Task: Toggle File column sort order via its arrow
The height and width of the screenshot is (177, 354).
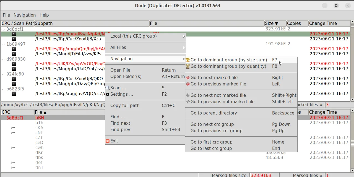Action: [45, 112]
